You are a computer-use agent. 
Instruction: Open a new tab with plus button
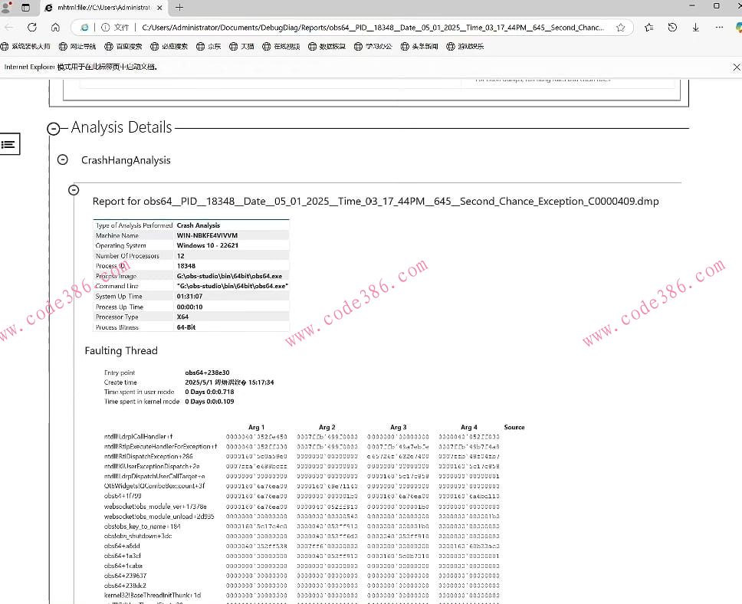click(x=179, y=7)
